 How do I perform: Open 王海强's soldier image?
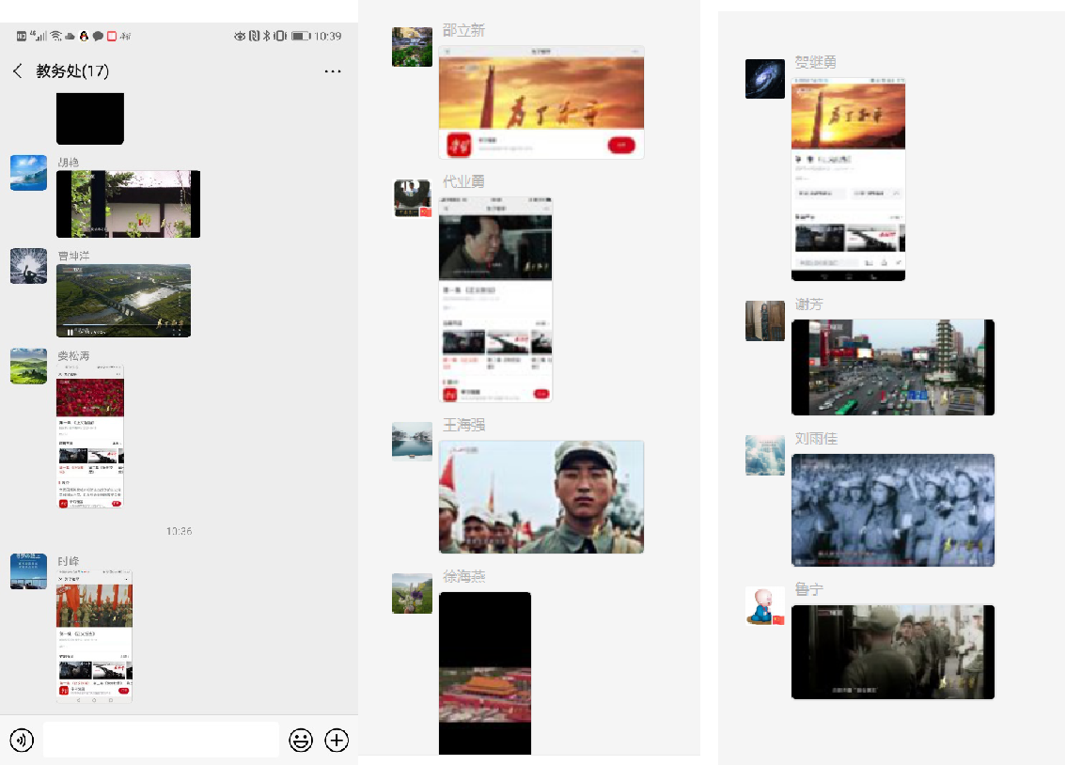tap(541, 496)
